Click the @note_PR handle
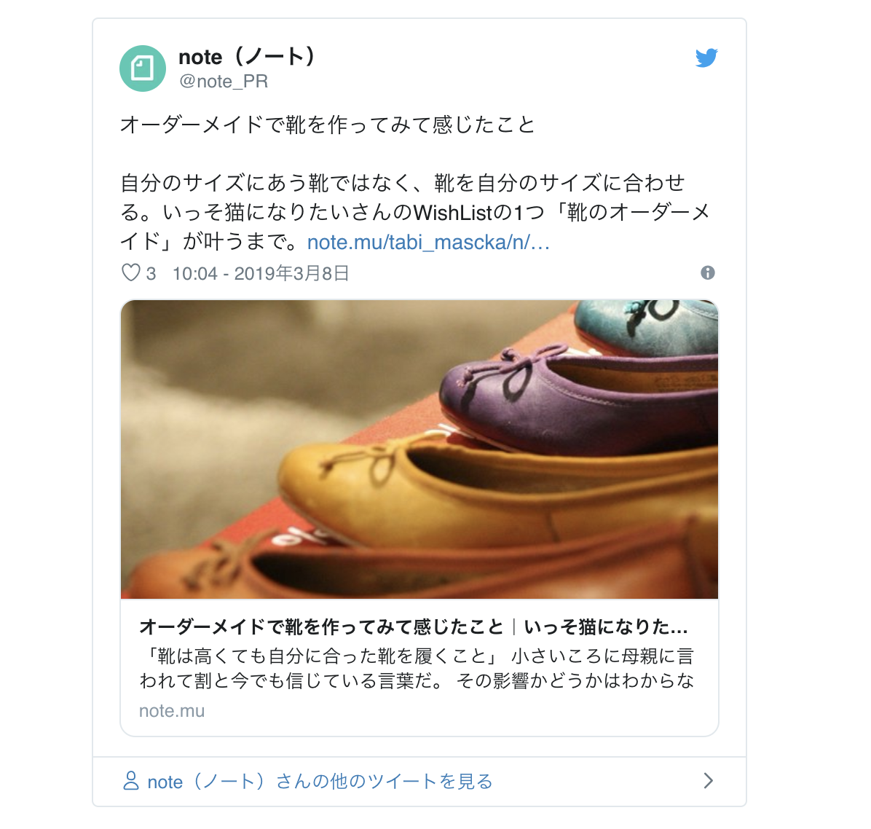Screen dimensions: 871x829 [x=224, y=81]
